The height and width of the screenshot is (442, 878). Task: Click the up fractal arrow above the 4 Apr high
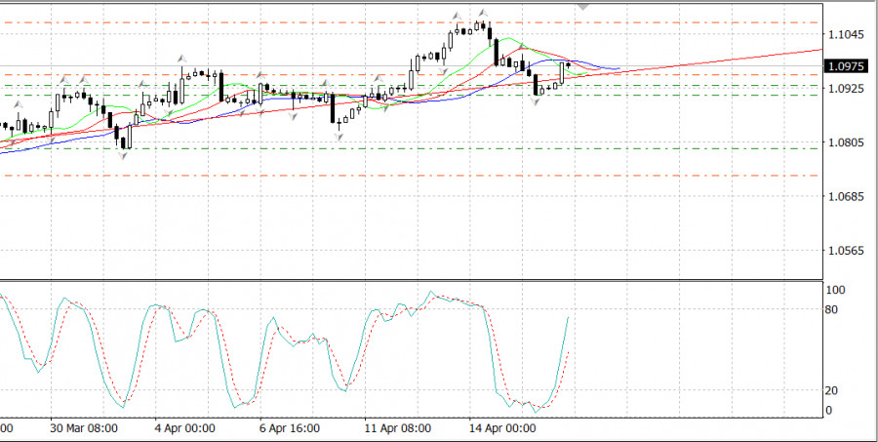coord(181,60)
